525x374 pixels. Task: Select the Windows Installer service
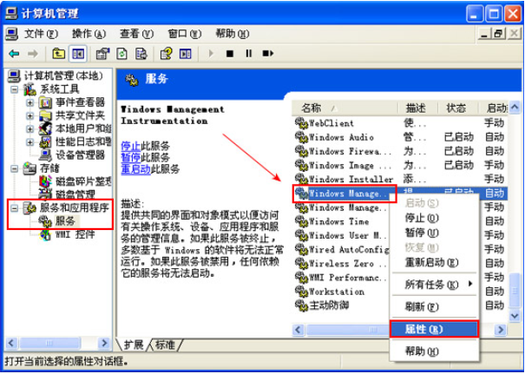pyautogui.click(x=401, y=179)
